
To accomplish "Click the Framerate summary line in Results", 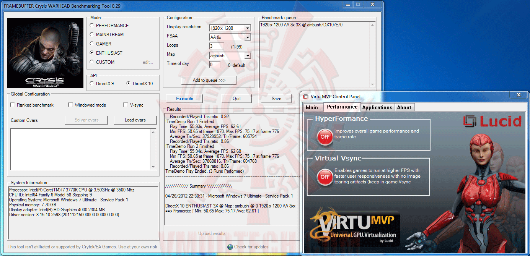I will [212, 211].
